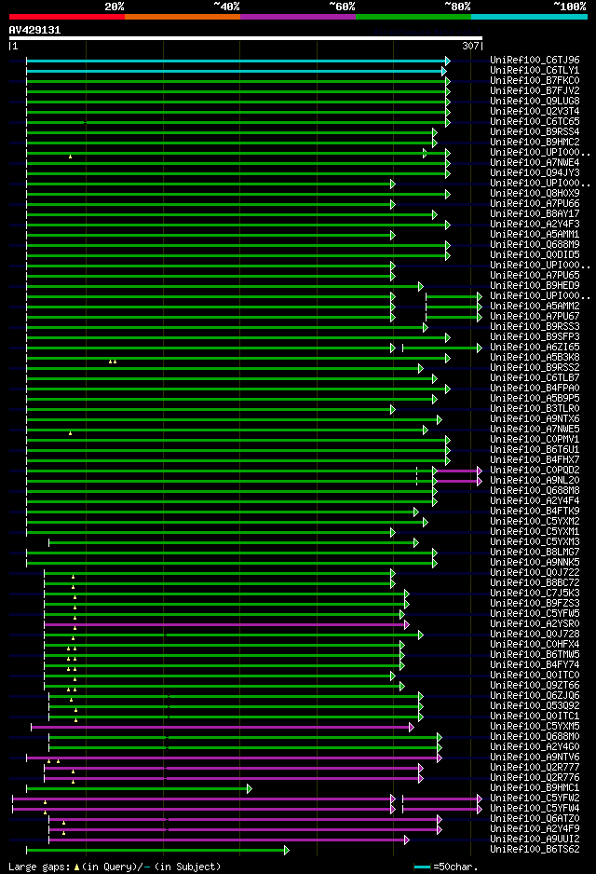This screenshot has height=874, width=596.
Task: Select the UniRef100_A5AMM1 label
Action: coord(535,234)
